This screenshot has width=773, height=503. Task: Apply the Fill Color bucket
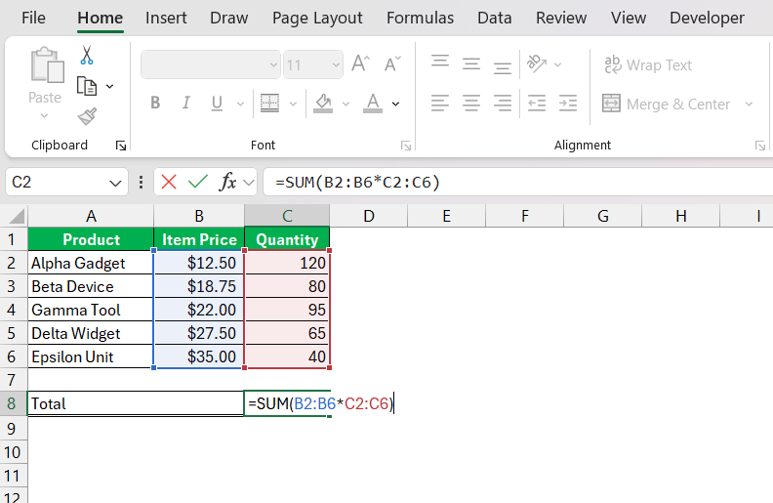point(323,104)
